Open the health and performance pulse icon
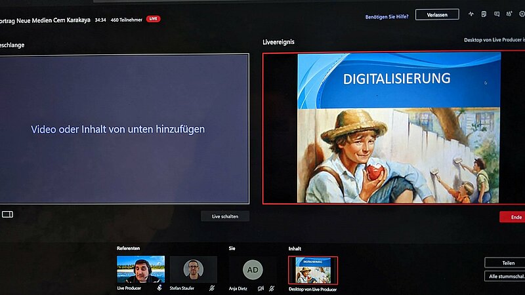The image size is (525, 295). 471,14
